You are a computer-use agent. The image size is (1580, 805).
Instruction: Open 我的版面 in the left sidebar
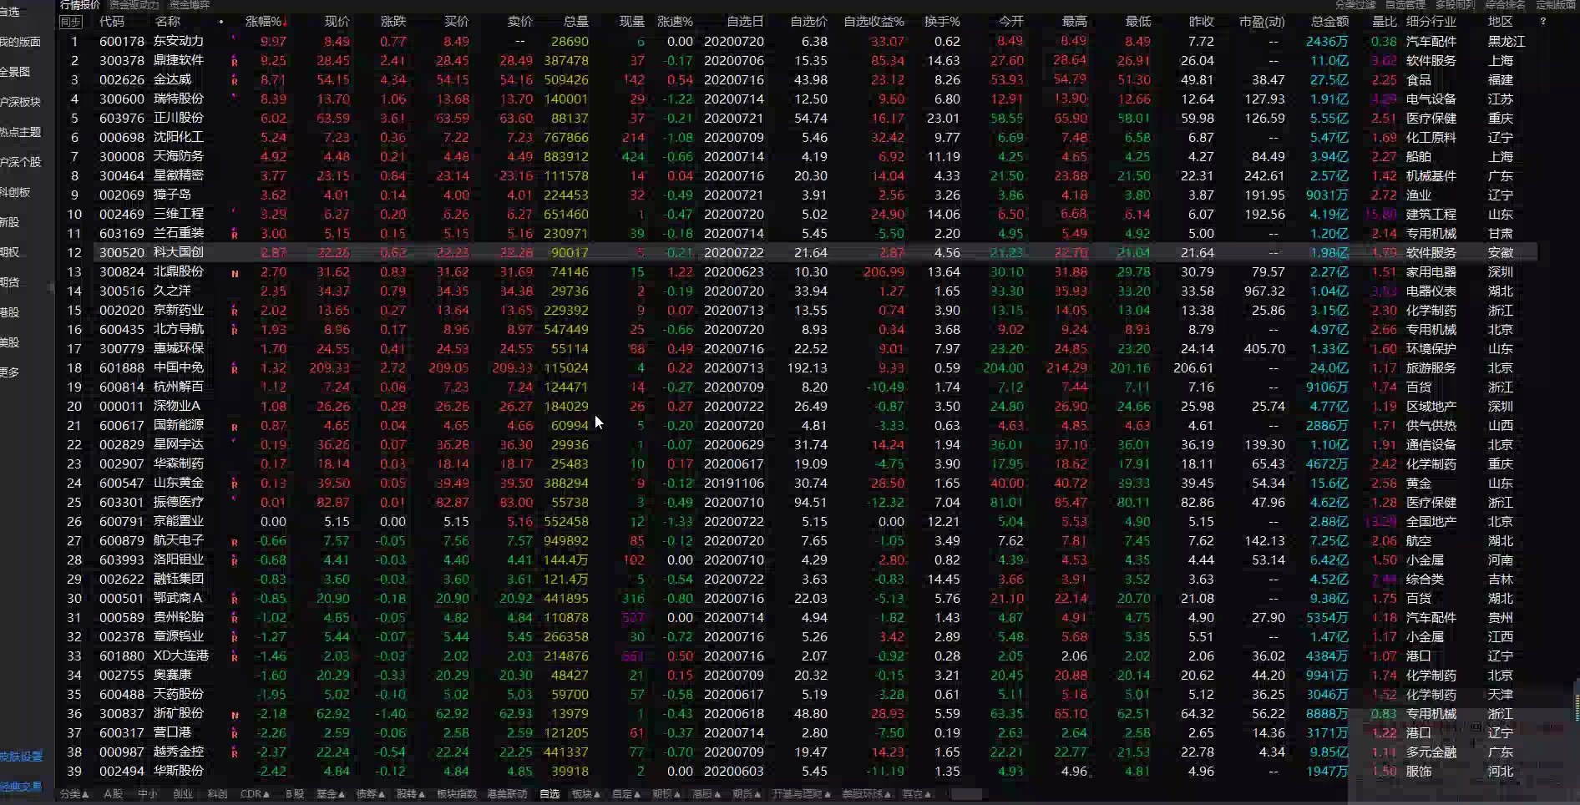click(20, 42)
